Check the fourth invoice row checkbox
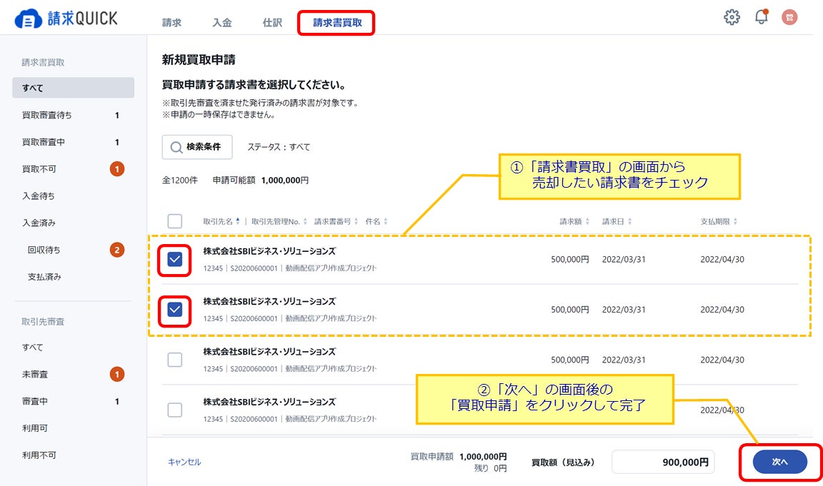 (175, 410)
